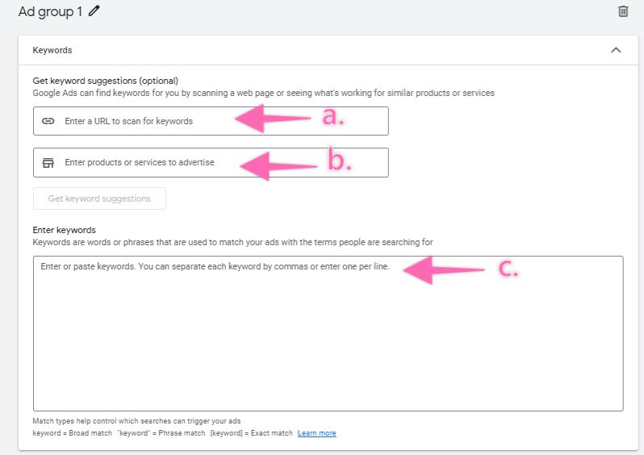Click the pink arrow pointing at label c.

click(444, 269)
